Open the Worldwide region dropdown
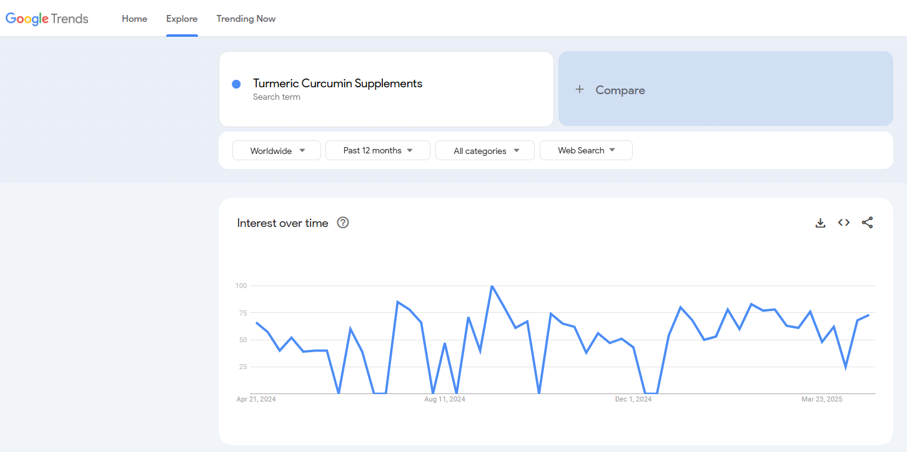Image resolution: width=907 pixels, height=452 pixels. pos(277,150)
